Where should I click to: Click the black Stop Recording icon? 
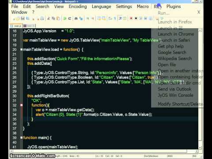(x=136, y=19)
